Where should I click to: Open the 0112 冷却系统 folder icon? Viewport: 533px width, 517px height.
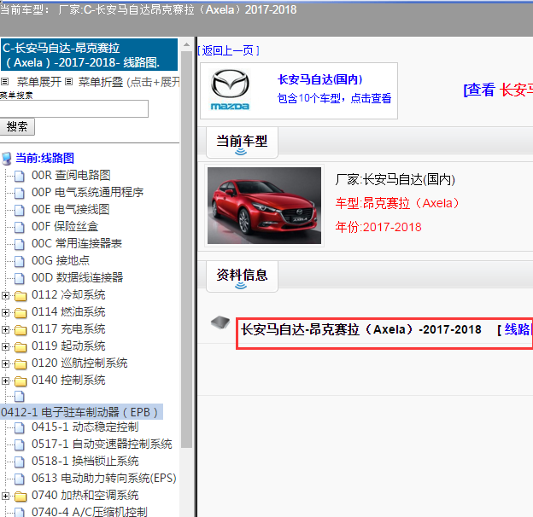coord(20,296)
